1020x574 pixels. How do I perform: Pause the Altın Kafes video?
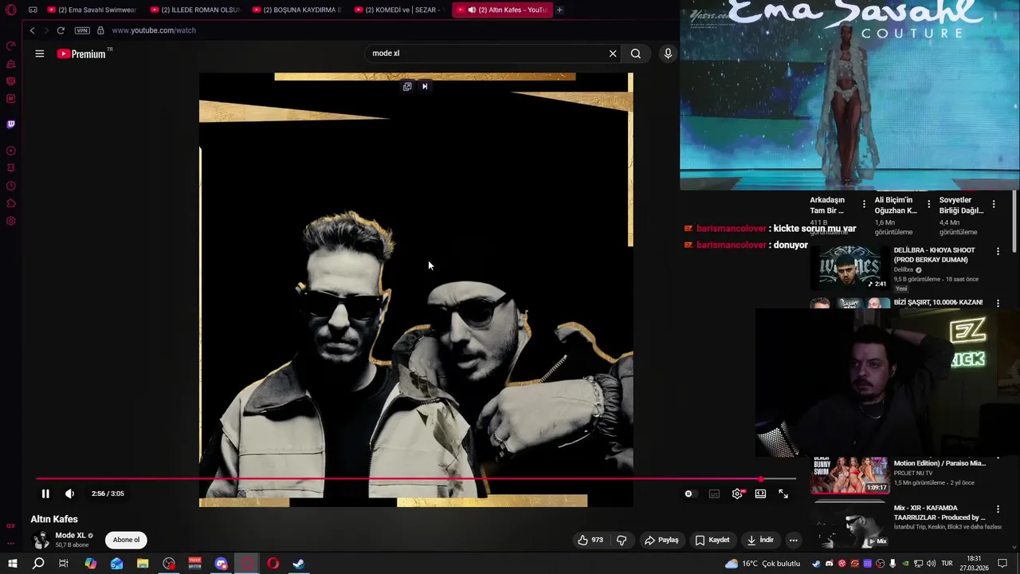45,493
